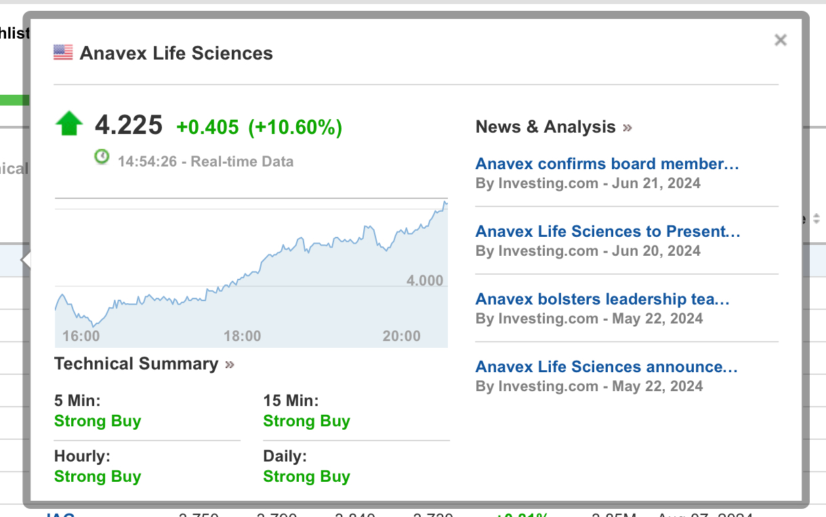Click the arrows icon after News & Analysis
Screen dimensions: 826x517
coord(627,127)
